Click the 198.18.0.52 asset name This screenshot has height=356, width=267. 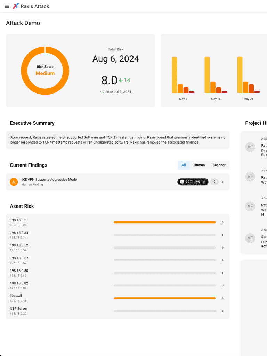[19, 245]
